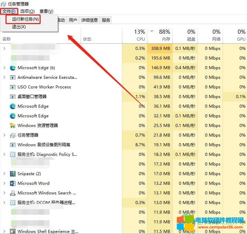
Task: Expand the Snipaste (2) process group
Action: click(4, 174)
